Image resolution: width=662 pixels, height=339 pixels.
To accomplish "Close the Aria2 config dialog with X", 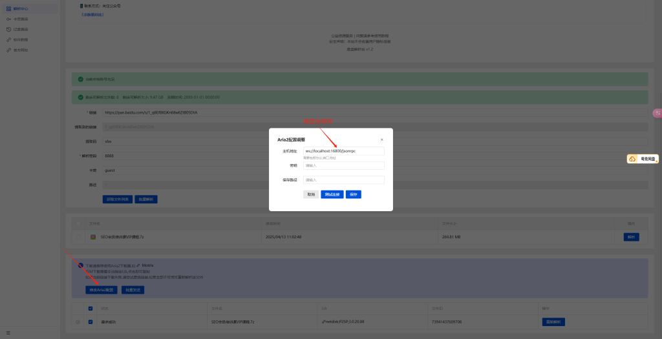I will 381,139.
